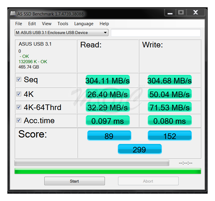This screenshot has height=201, width=215.
Task: Click 4K read result 26.40 MB/s
Action: pyautogui.click(x=107, y=94)
